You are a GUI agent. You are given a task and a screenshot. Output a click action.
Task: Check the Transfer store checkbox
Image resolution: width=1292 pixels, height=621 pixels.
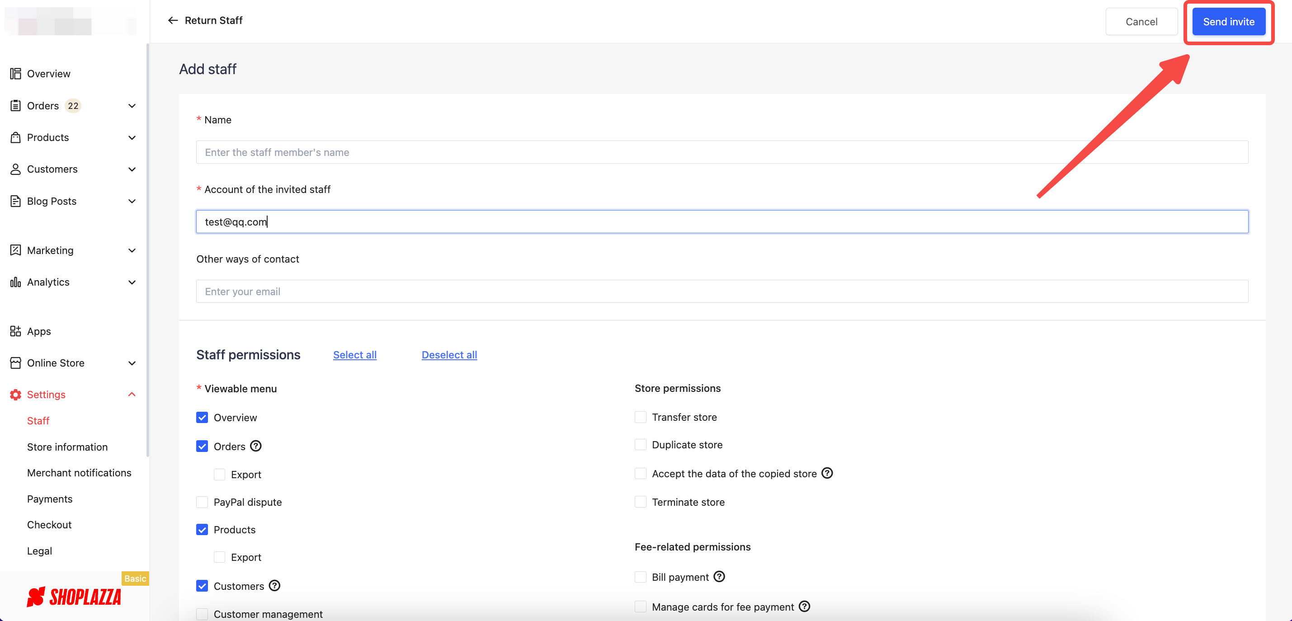pos(641,417)
